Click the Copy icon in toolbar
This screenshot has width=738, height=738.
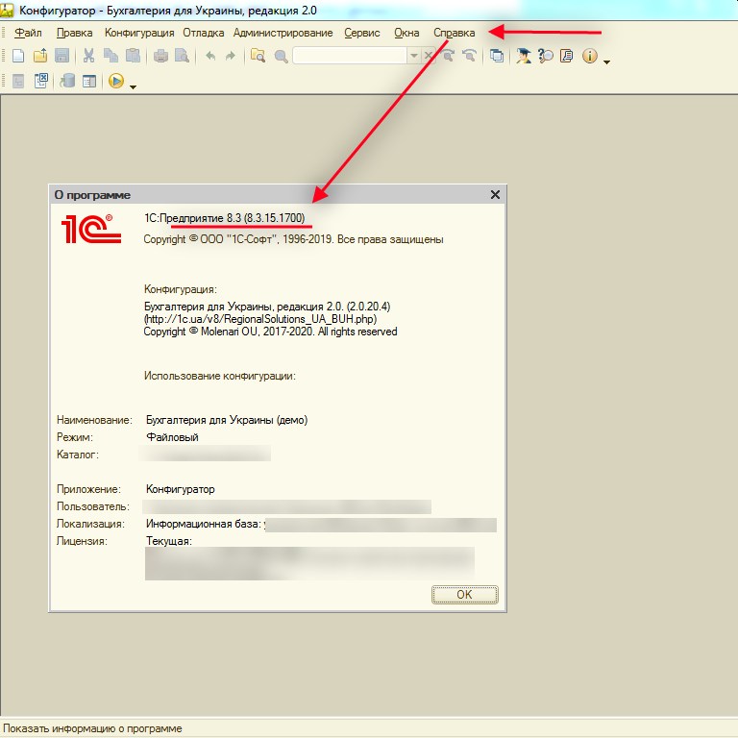[x=111, y=56]
